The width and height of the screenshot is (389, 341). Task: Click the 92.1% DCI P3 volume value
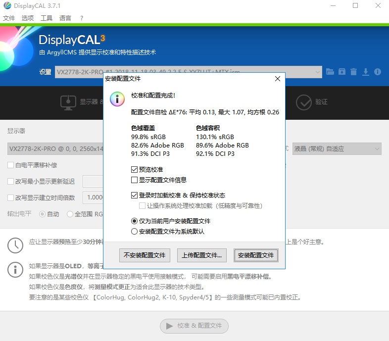pyautogui.click(x=215, y=153)
